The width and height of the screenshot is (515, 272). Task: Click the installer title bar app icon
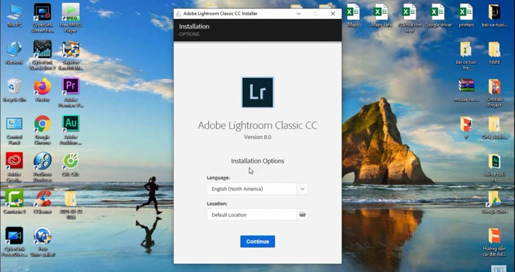click(x=178, y=14)
